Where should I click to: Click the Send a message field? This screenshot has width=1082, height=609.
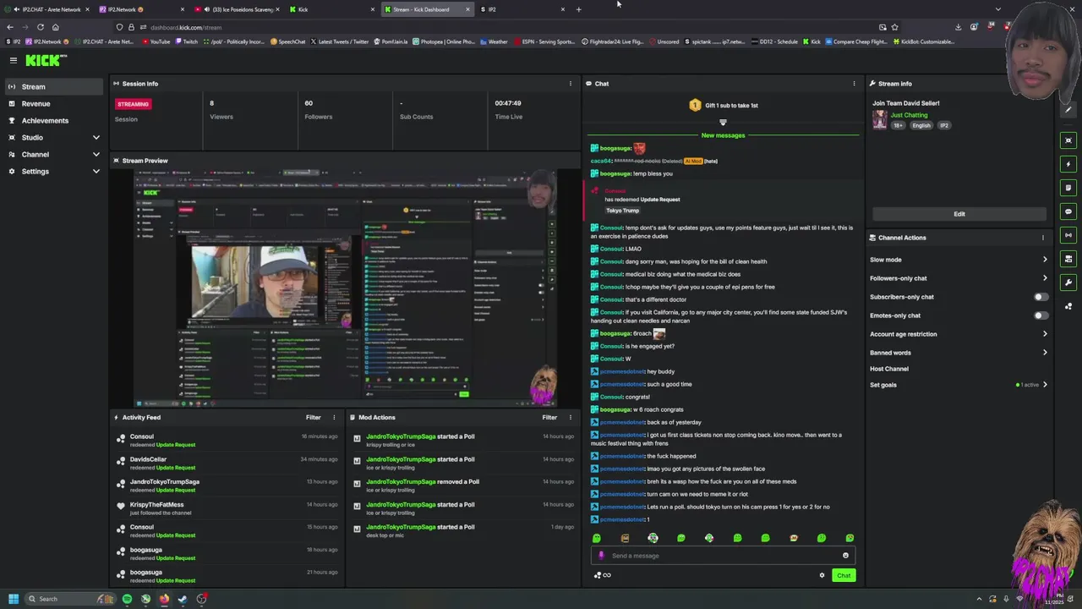tap(723, 556)
